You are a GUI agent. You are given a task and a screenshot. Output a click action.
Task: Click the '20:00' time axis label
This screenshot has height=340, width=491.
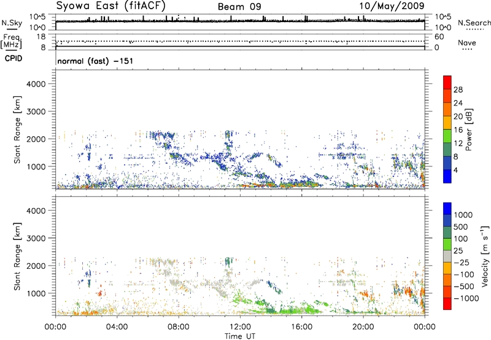pos(363,327)
